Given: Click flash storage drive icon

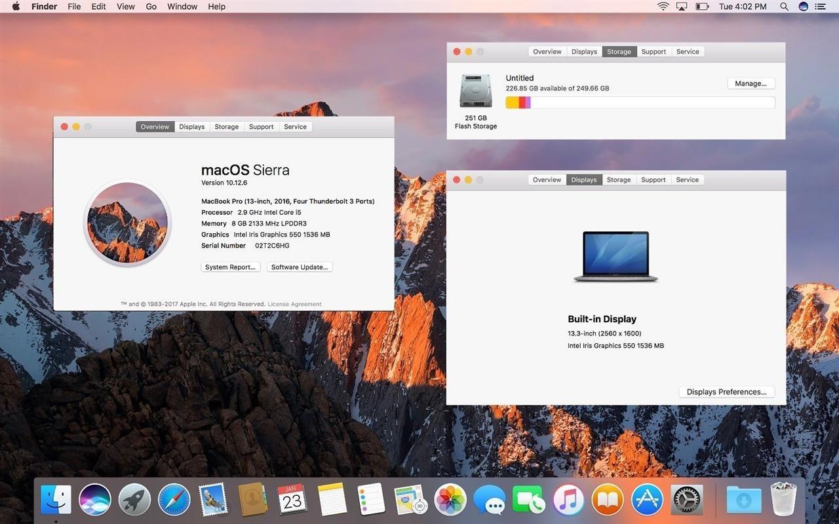Looking at the screenshot, I should [x=476, y=91].
